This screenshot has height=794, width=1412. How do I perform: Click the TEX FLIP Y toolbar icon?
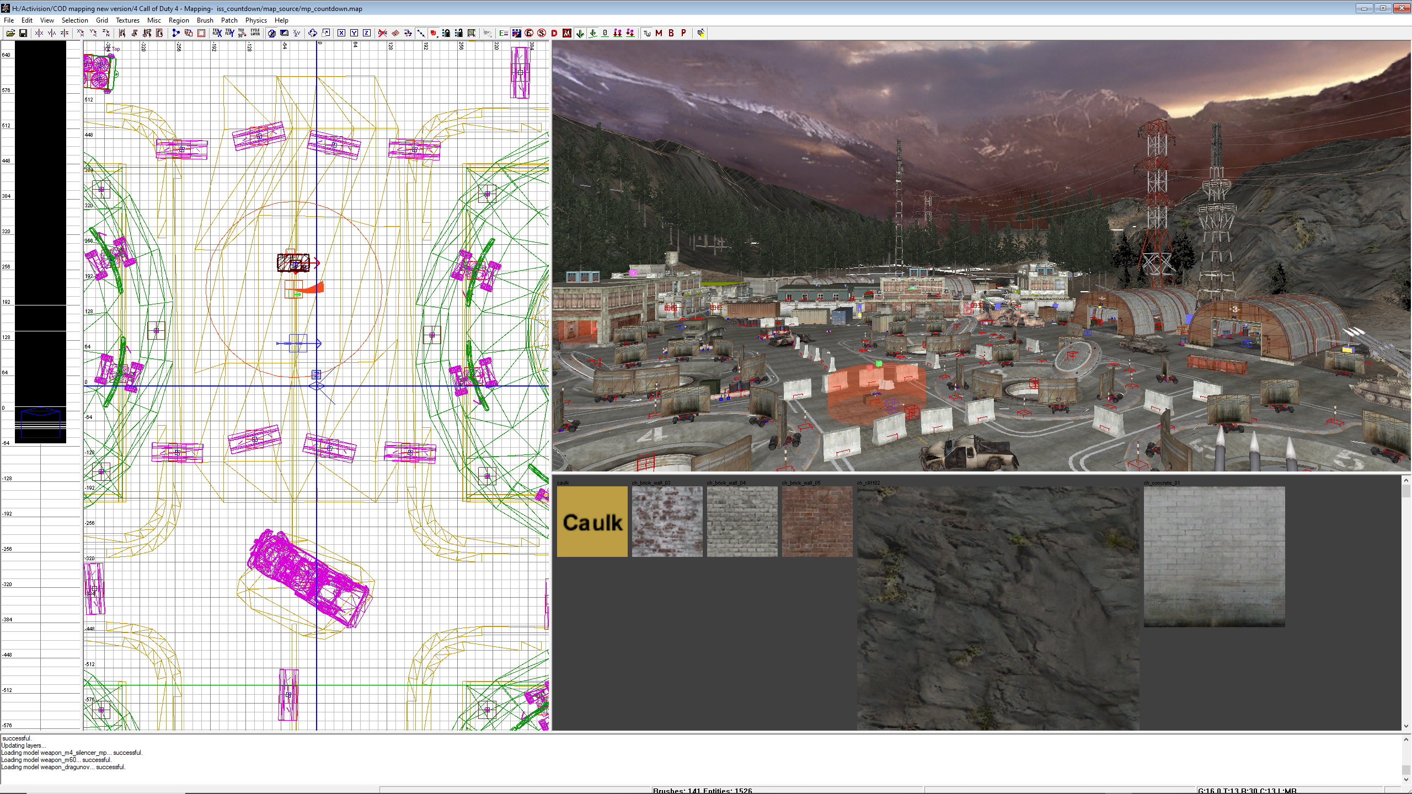tap(229, 33)
